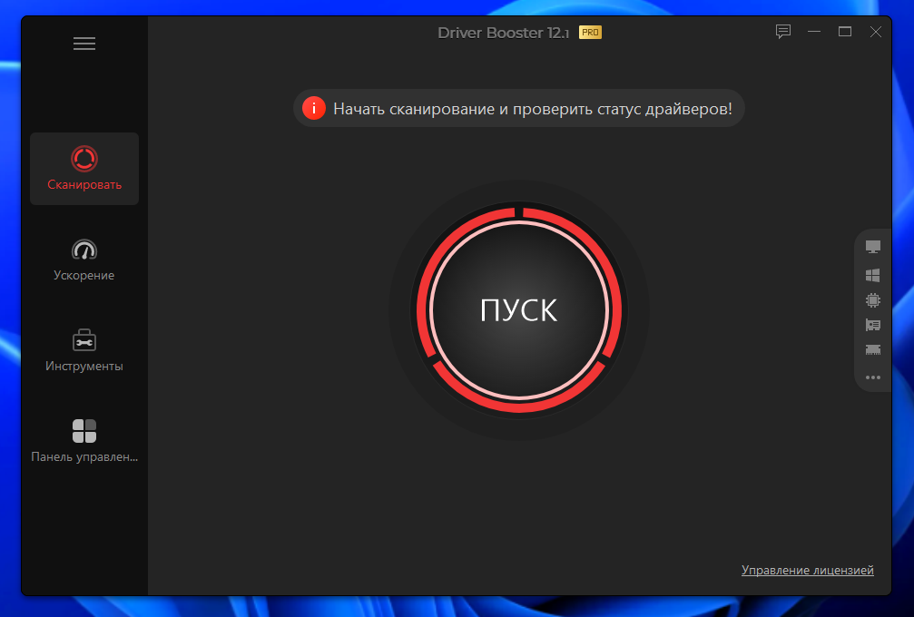
Task: Click the Панель управления grid icon
Action: 84,430
